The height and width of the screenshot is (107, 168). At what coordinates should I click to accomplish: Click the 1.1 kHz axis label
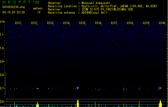pyautogui.click(x=2, y=35)
